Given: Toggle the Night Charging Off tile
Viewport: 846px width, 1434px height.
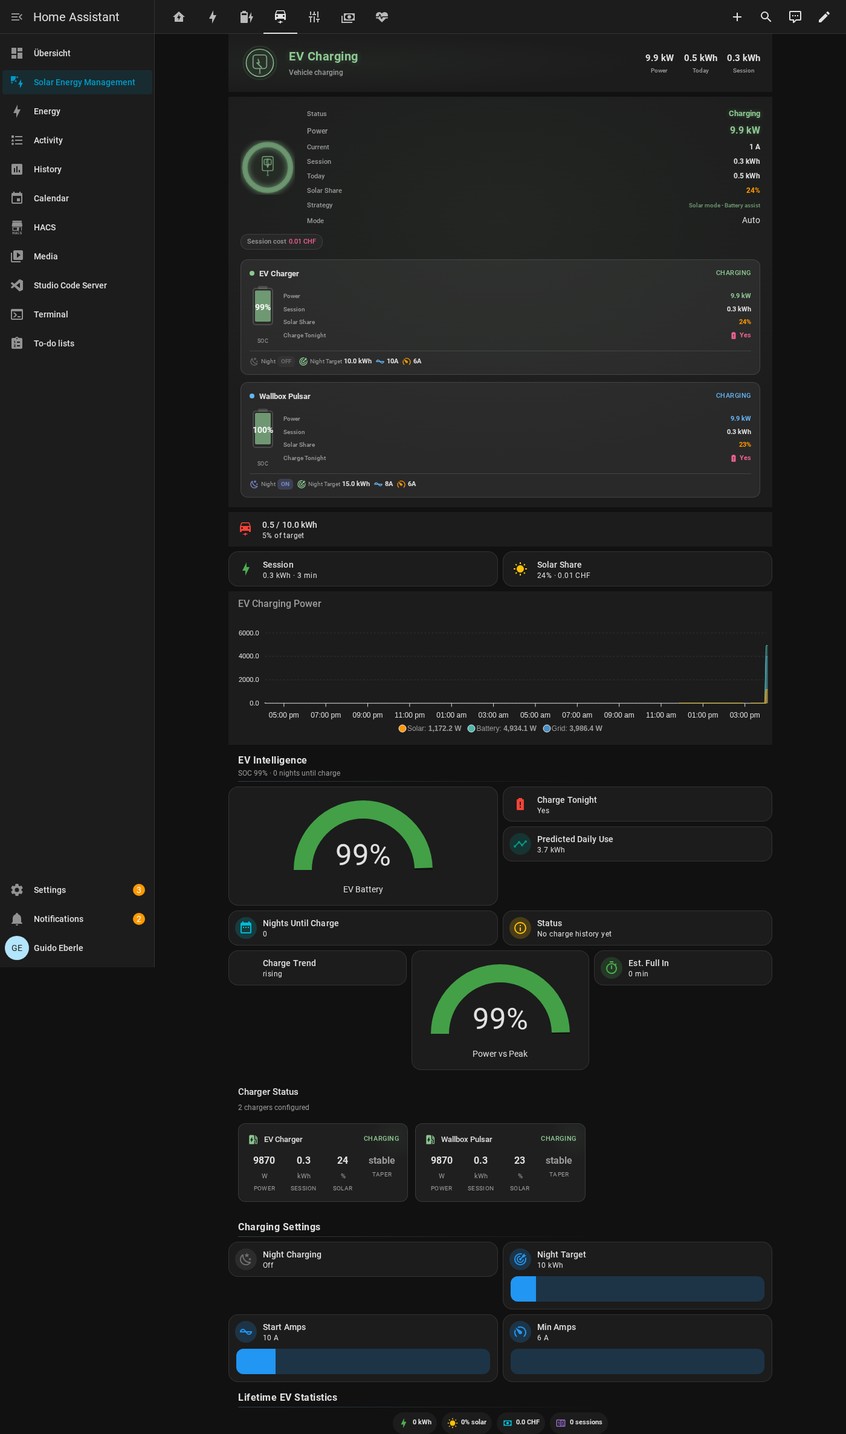Looking at the screenshot, I should coord(363,1259).
